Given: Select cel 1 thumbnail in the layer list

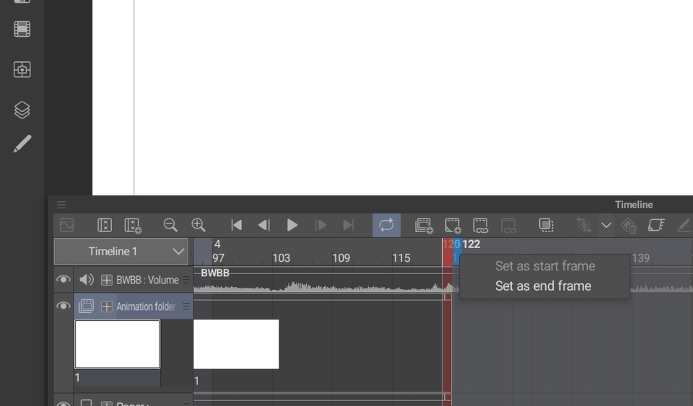Looking at the screenshot, I should pyautogui.click(x=118, y=344).
